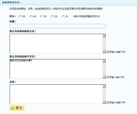The width and height of the screenshot is (137, 114).
Task: Click the 提交 submit button
Action: 17,108
